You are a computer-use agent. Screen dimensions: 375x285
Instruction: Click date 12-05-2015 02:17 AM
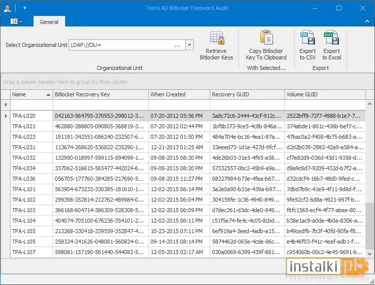[x=179, y=253]
